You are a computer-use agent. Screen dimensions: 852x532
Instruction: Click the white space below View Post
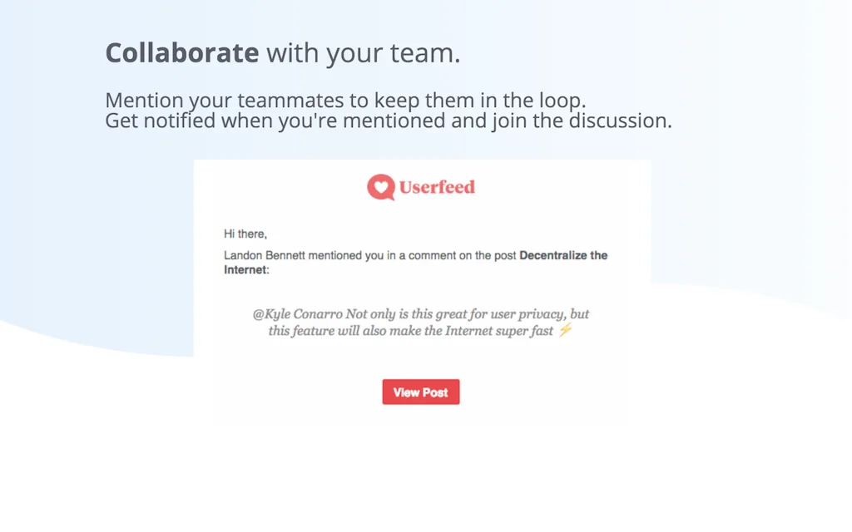[421, 413]
